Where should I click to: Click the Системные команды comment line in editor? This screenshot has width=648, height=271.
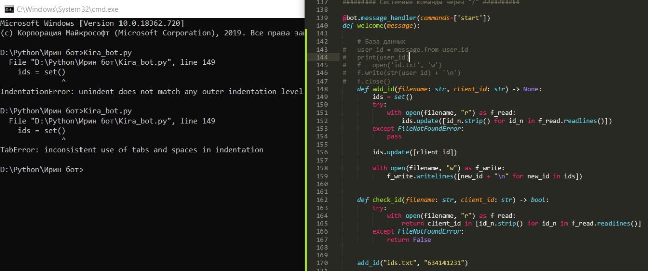pos(431,3)
